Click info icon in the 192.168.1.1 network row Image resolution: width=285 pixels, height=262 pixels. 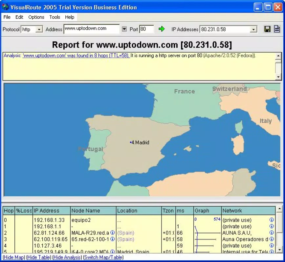click(272, 226)
